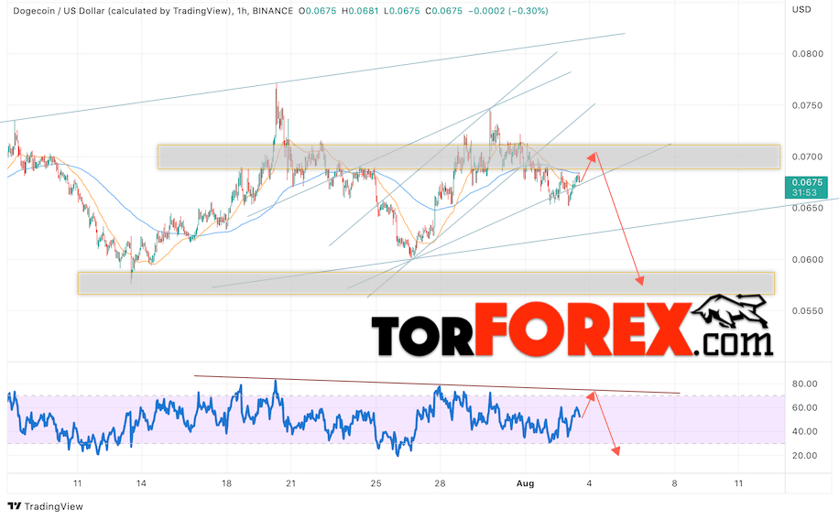Click the low value L0.0675
The height and width of the screenshot is (519, 839).
(401, 11)
